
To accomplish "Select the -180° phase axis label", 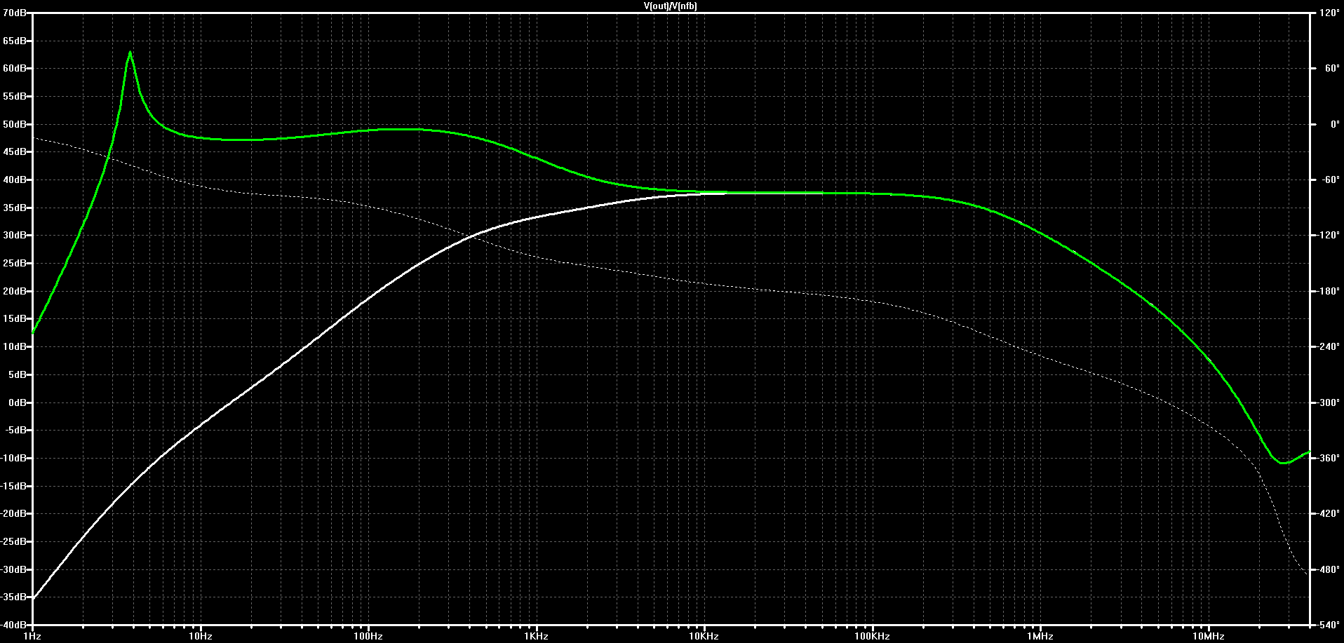I will point(1329,291).
